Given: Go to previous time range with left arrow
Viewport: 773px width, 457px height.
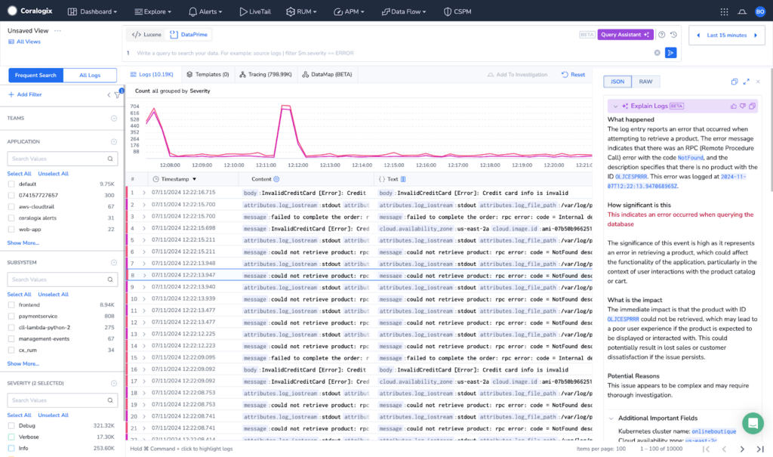Looking at the screenshot, I should pyautogui.click(x=698, y=35).
